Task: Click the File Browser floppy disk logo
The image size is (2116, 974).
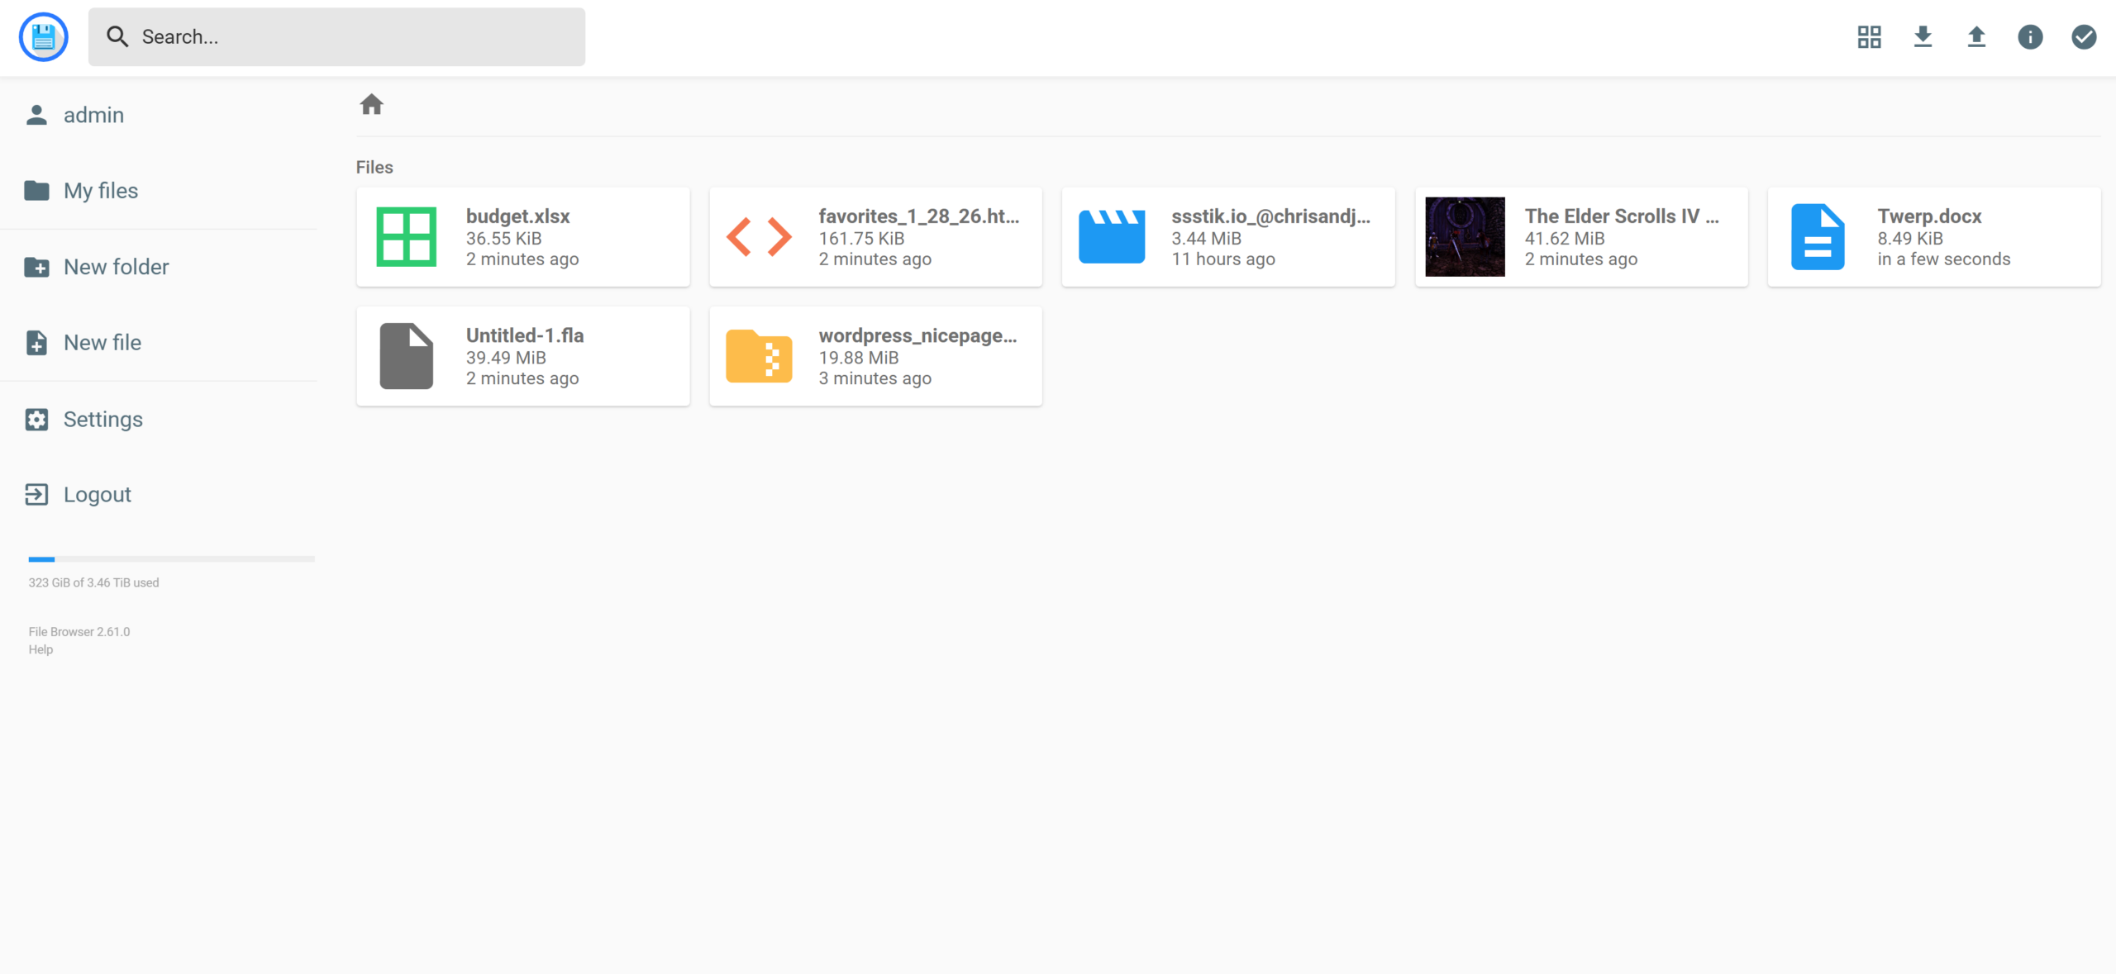Action: (43, 37)
